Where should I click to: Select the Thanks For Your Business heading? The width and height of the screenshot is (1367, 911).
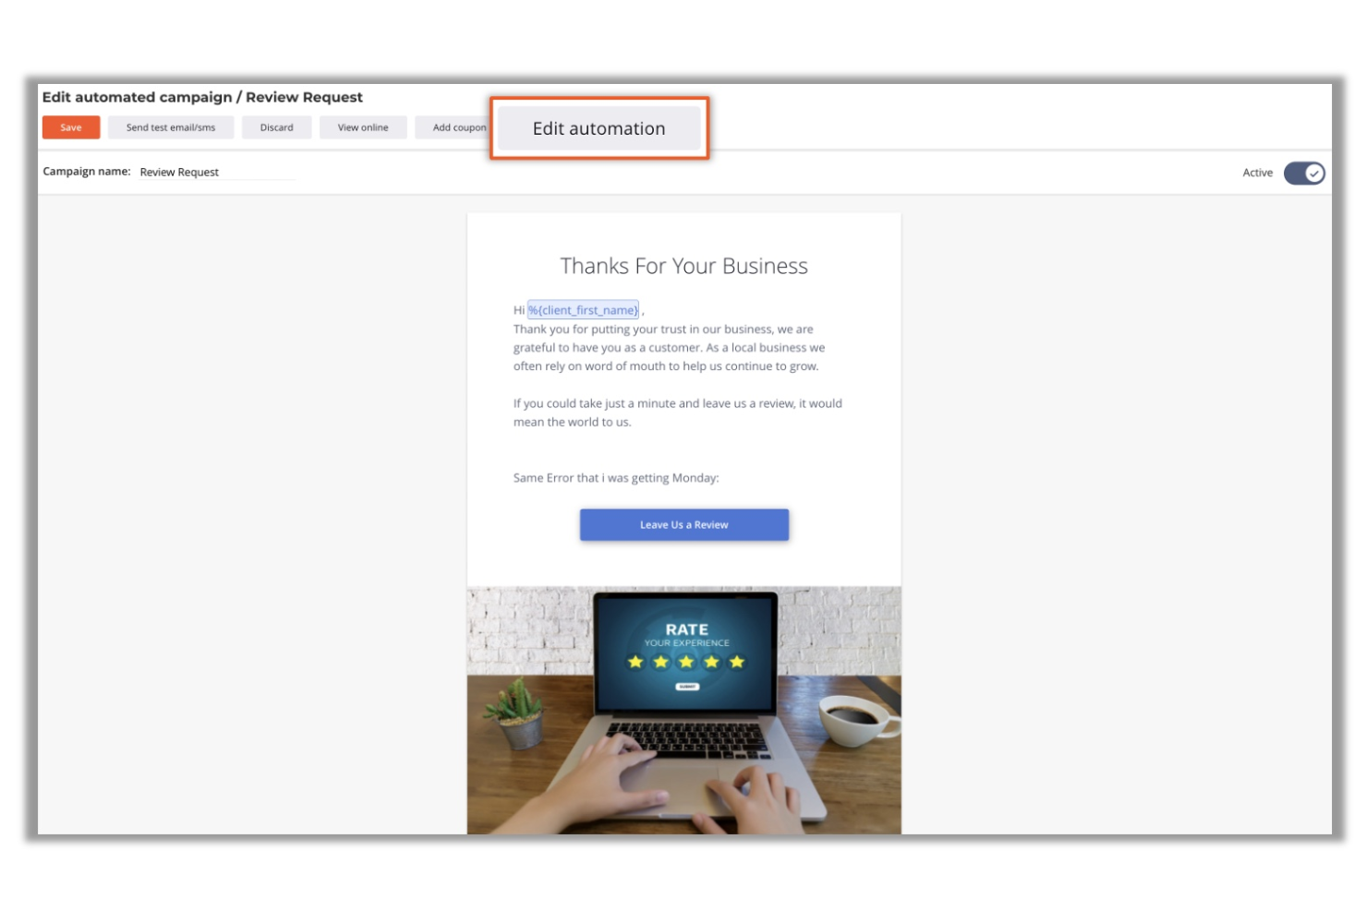pos(683,266)
